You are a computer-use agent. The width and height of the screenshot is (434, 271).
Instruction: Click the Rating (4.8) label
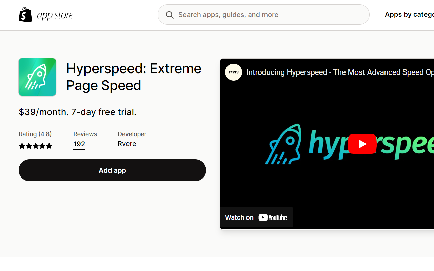(x=35, y=134)
